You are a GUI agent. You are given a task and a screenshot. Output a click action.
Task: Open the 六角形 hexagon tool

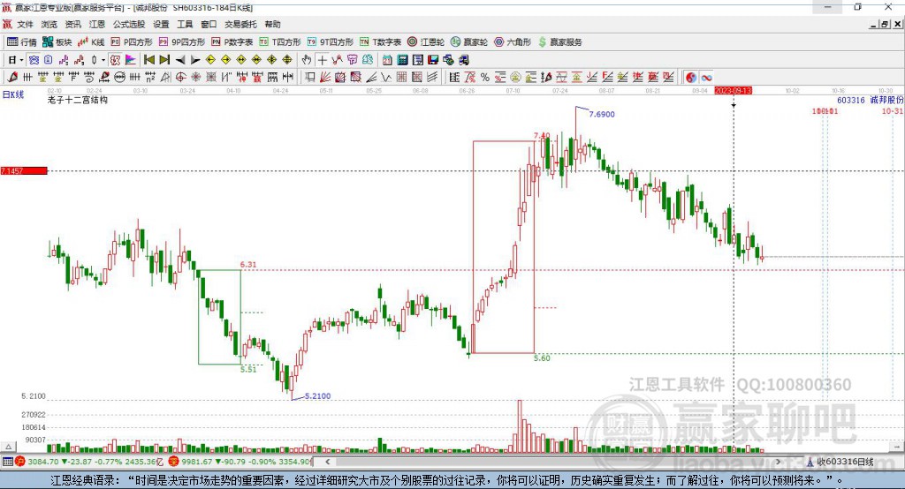[x=513, y=42]
